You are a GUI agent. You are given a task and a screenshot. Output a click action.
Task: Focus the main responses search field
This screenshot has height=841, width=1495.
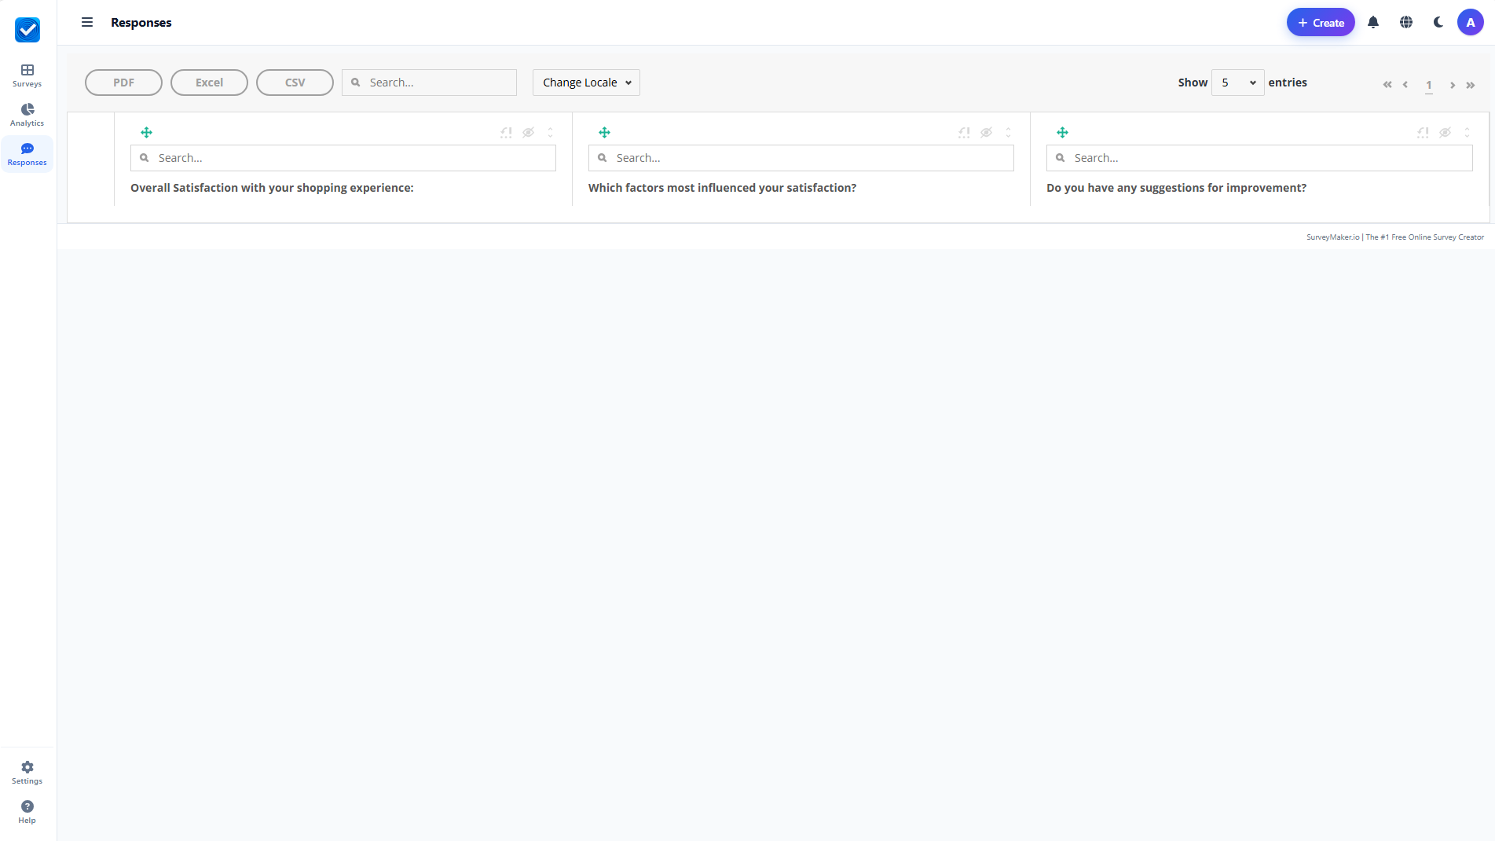click(429, 83)
